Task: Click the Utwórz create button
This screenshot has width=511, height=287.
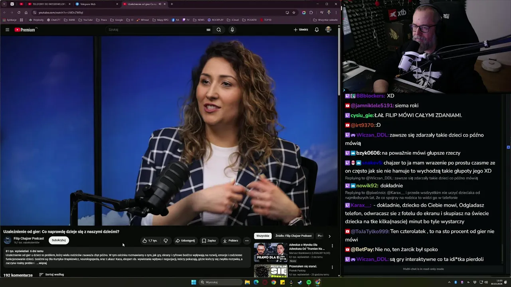Action: point(301,29)
